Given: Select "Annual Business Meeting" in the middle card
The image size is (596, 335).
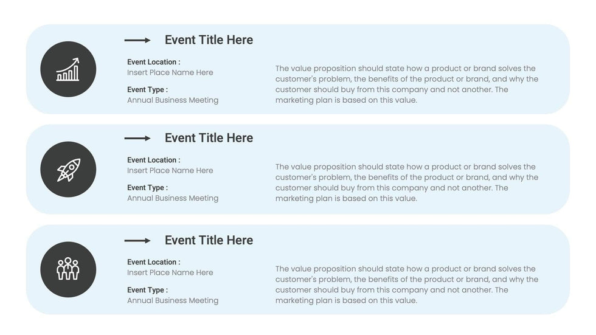Looking at the screenshot, I should (x=173, y=198).
